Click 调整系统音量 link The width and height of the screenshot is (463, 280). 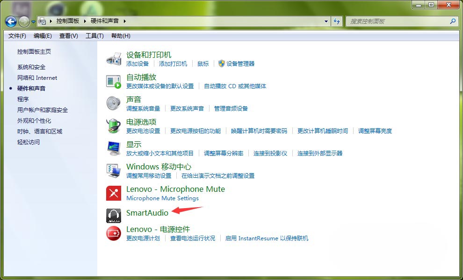(x=143, y=108)
